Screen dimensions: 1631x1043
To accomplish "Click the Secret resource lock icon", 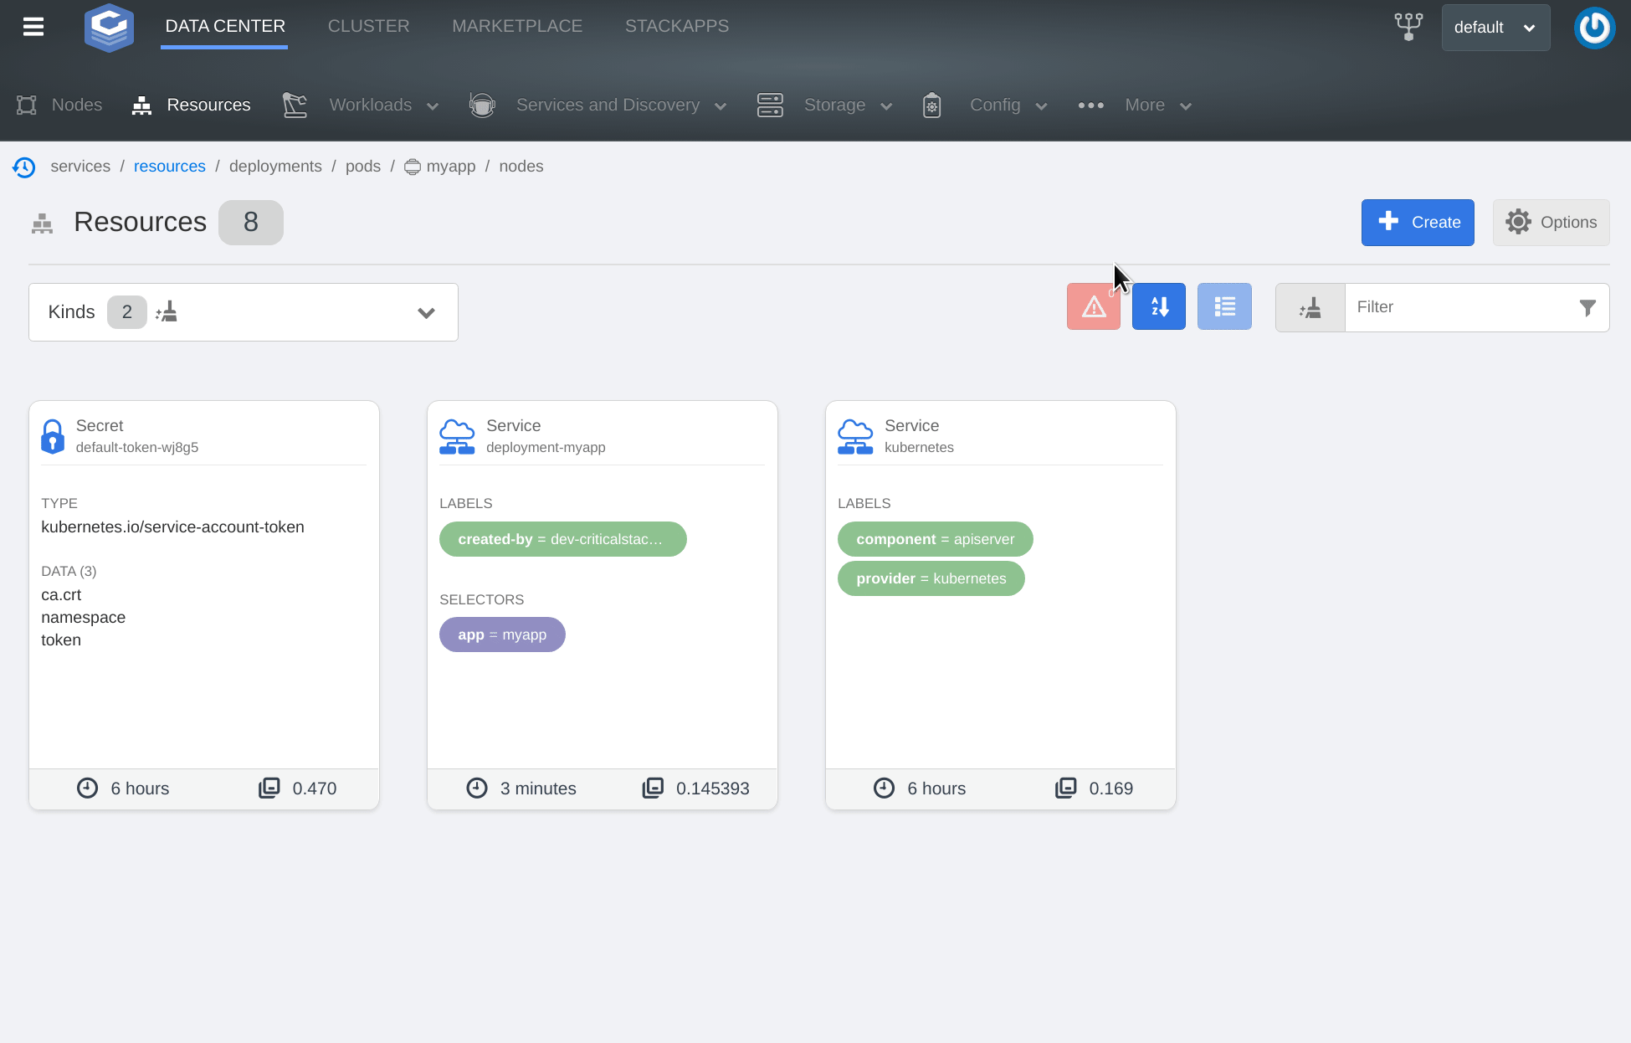I will click(x=53, y=435).
